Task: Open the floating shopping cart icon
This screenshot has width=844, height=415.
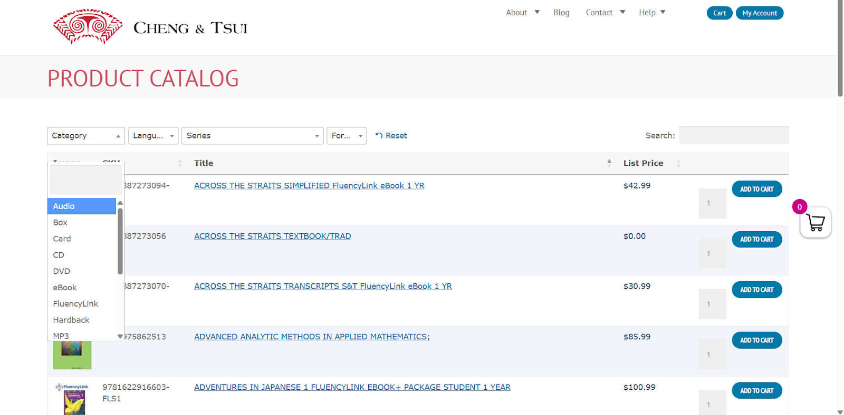Action: point(816,222)
